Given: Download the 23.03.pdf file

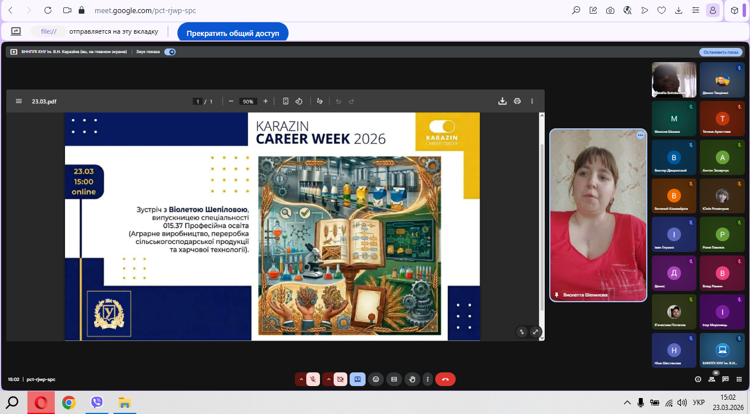Looking at the screenshot, I should click(502, 102).
